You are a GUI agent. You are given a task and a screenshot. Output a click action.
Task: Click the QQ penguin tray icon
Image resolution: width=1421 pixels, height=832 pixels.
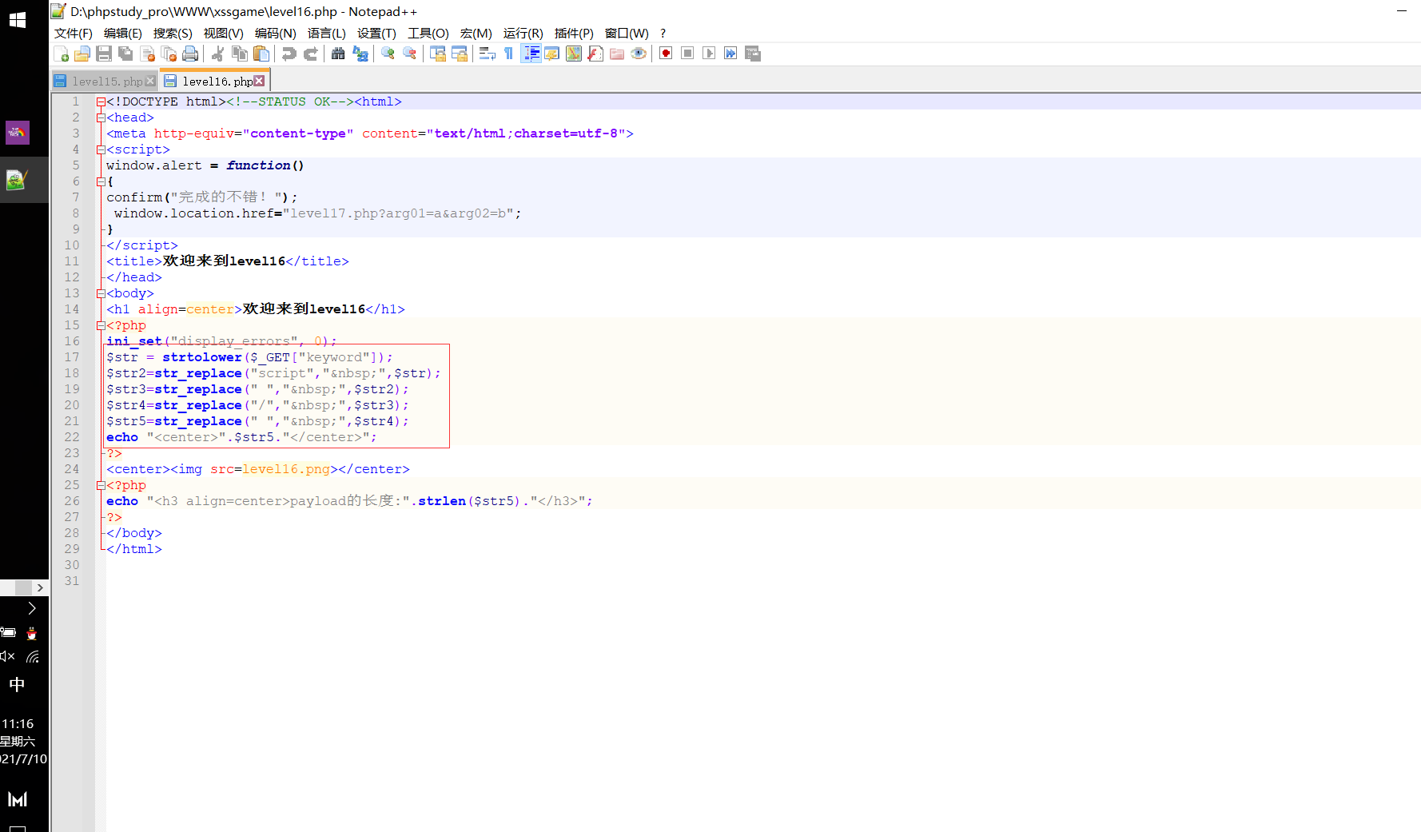coord(32,633)
